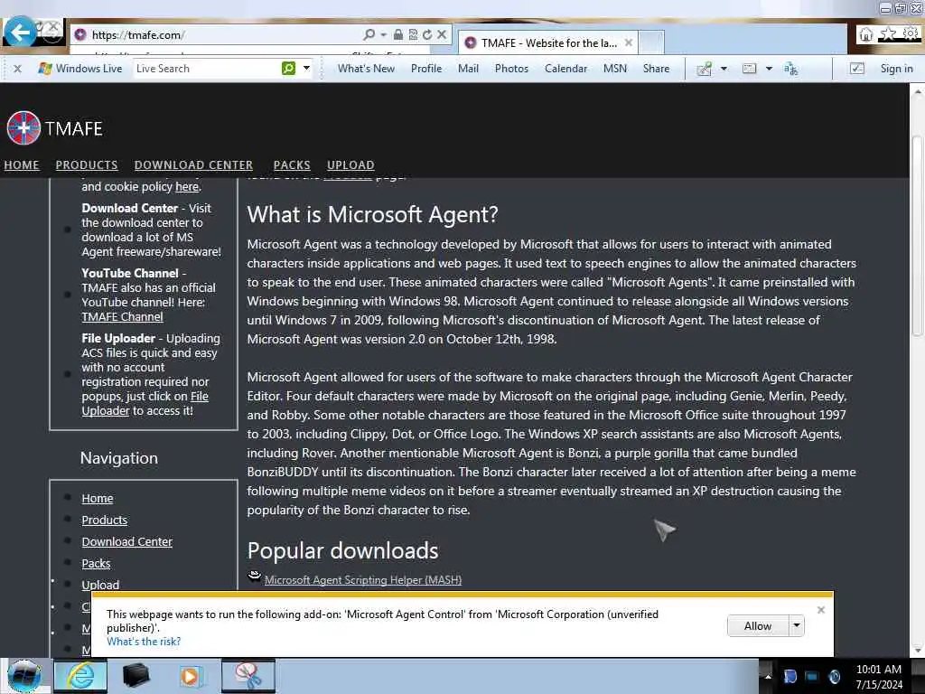This screenshot has width=925, height=694.
Task: Open the File Uploader link
Action: pyautogui.click(x=145, y=404)
